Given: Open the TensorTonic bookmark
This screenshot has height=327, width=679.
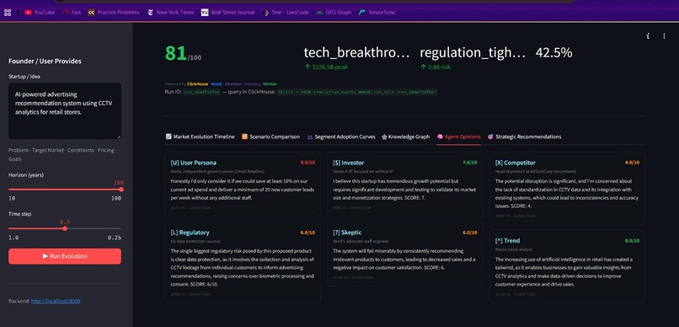Looking at the screenshot, I should pyautogui.click(x=377, y=13).
